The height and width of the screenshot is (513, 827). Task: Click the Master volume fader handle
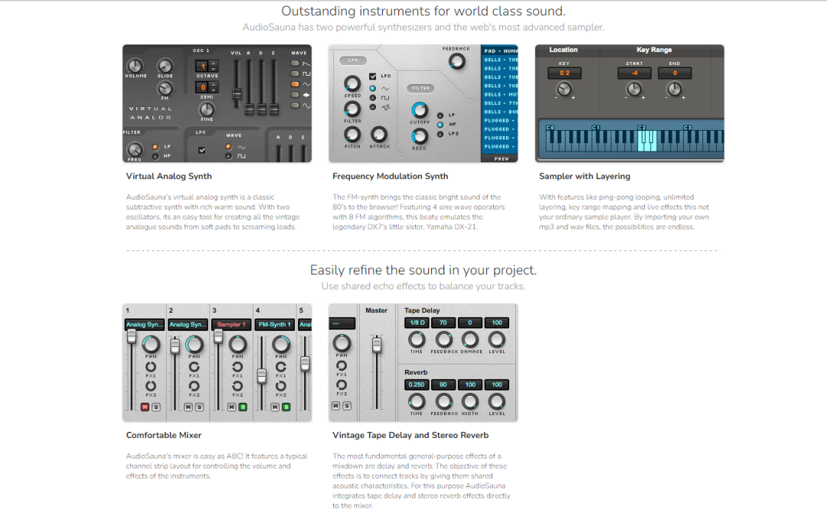[x=376, y=345]
